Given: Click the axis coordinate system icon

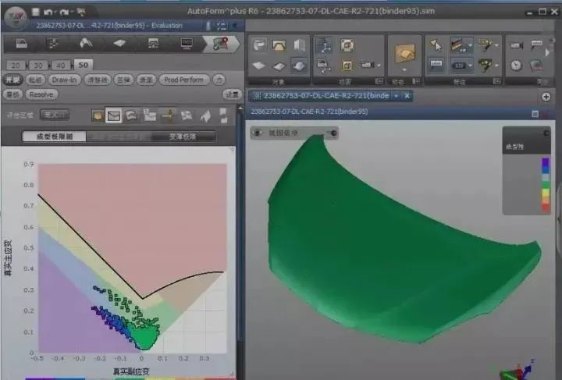Looking at the screenshot, I should [x=323, y=45].
